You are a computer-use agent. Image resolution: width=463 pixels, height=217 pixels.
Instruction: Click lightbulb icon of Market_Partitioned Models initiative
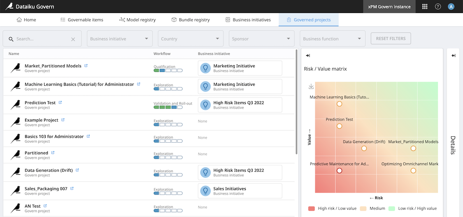tap(205, 68)
